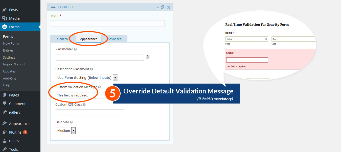Viewport: 341px width, 152px height.
Task: Click the Appearance paintbrush icon
Action: pyautogui.click(x=5, y=124)
